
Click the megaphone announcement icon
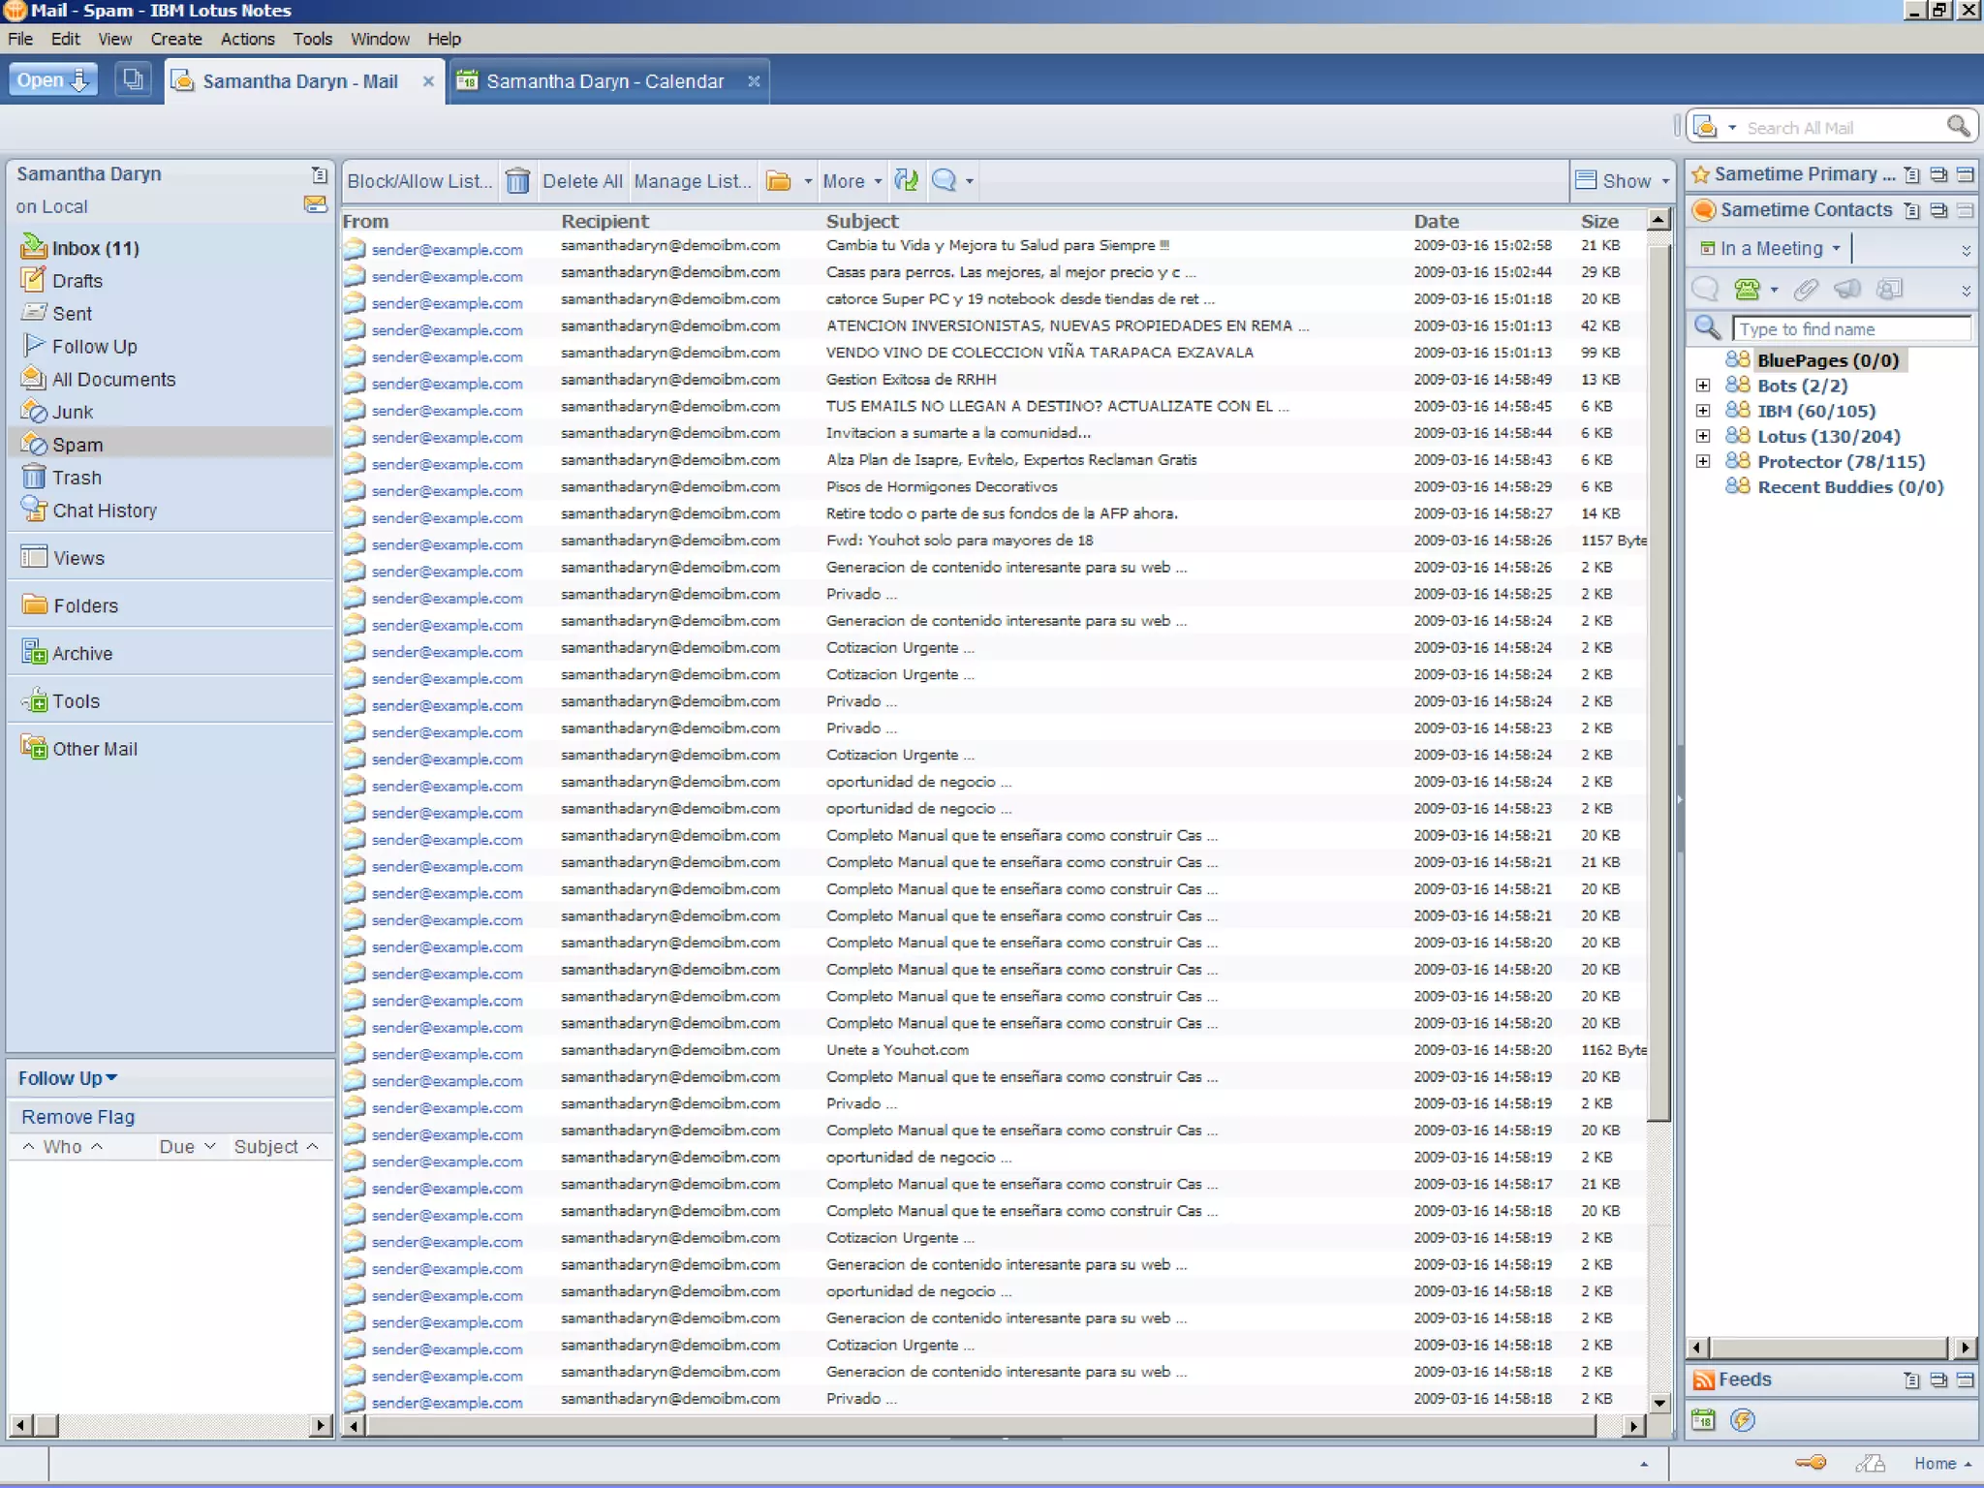[x=1847, y=289]
